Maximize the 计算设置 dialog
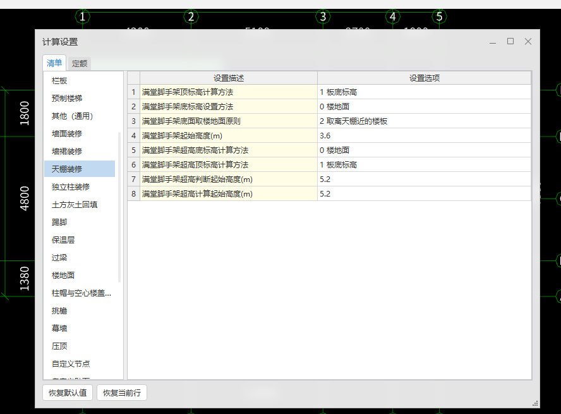Viewport: 561px width, 414px height. pyautogui.click(x=510, y=42)
